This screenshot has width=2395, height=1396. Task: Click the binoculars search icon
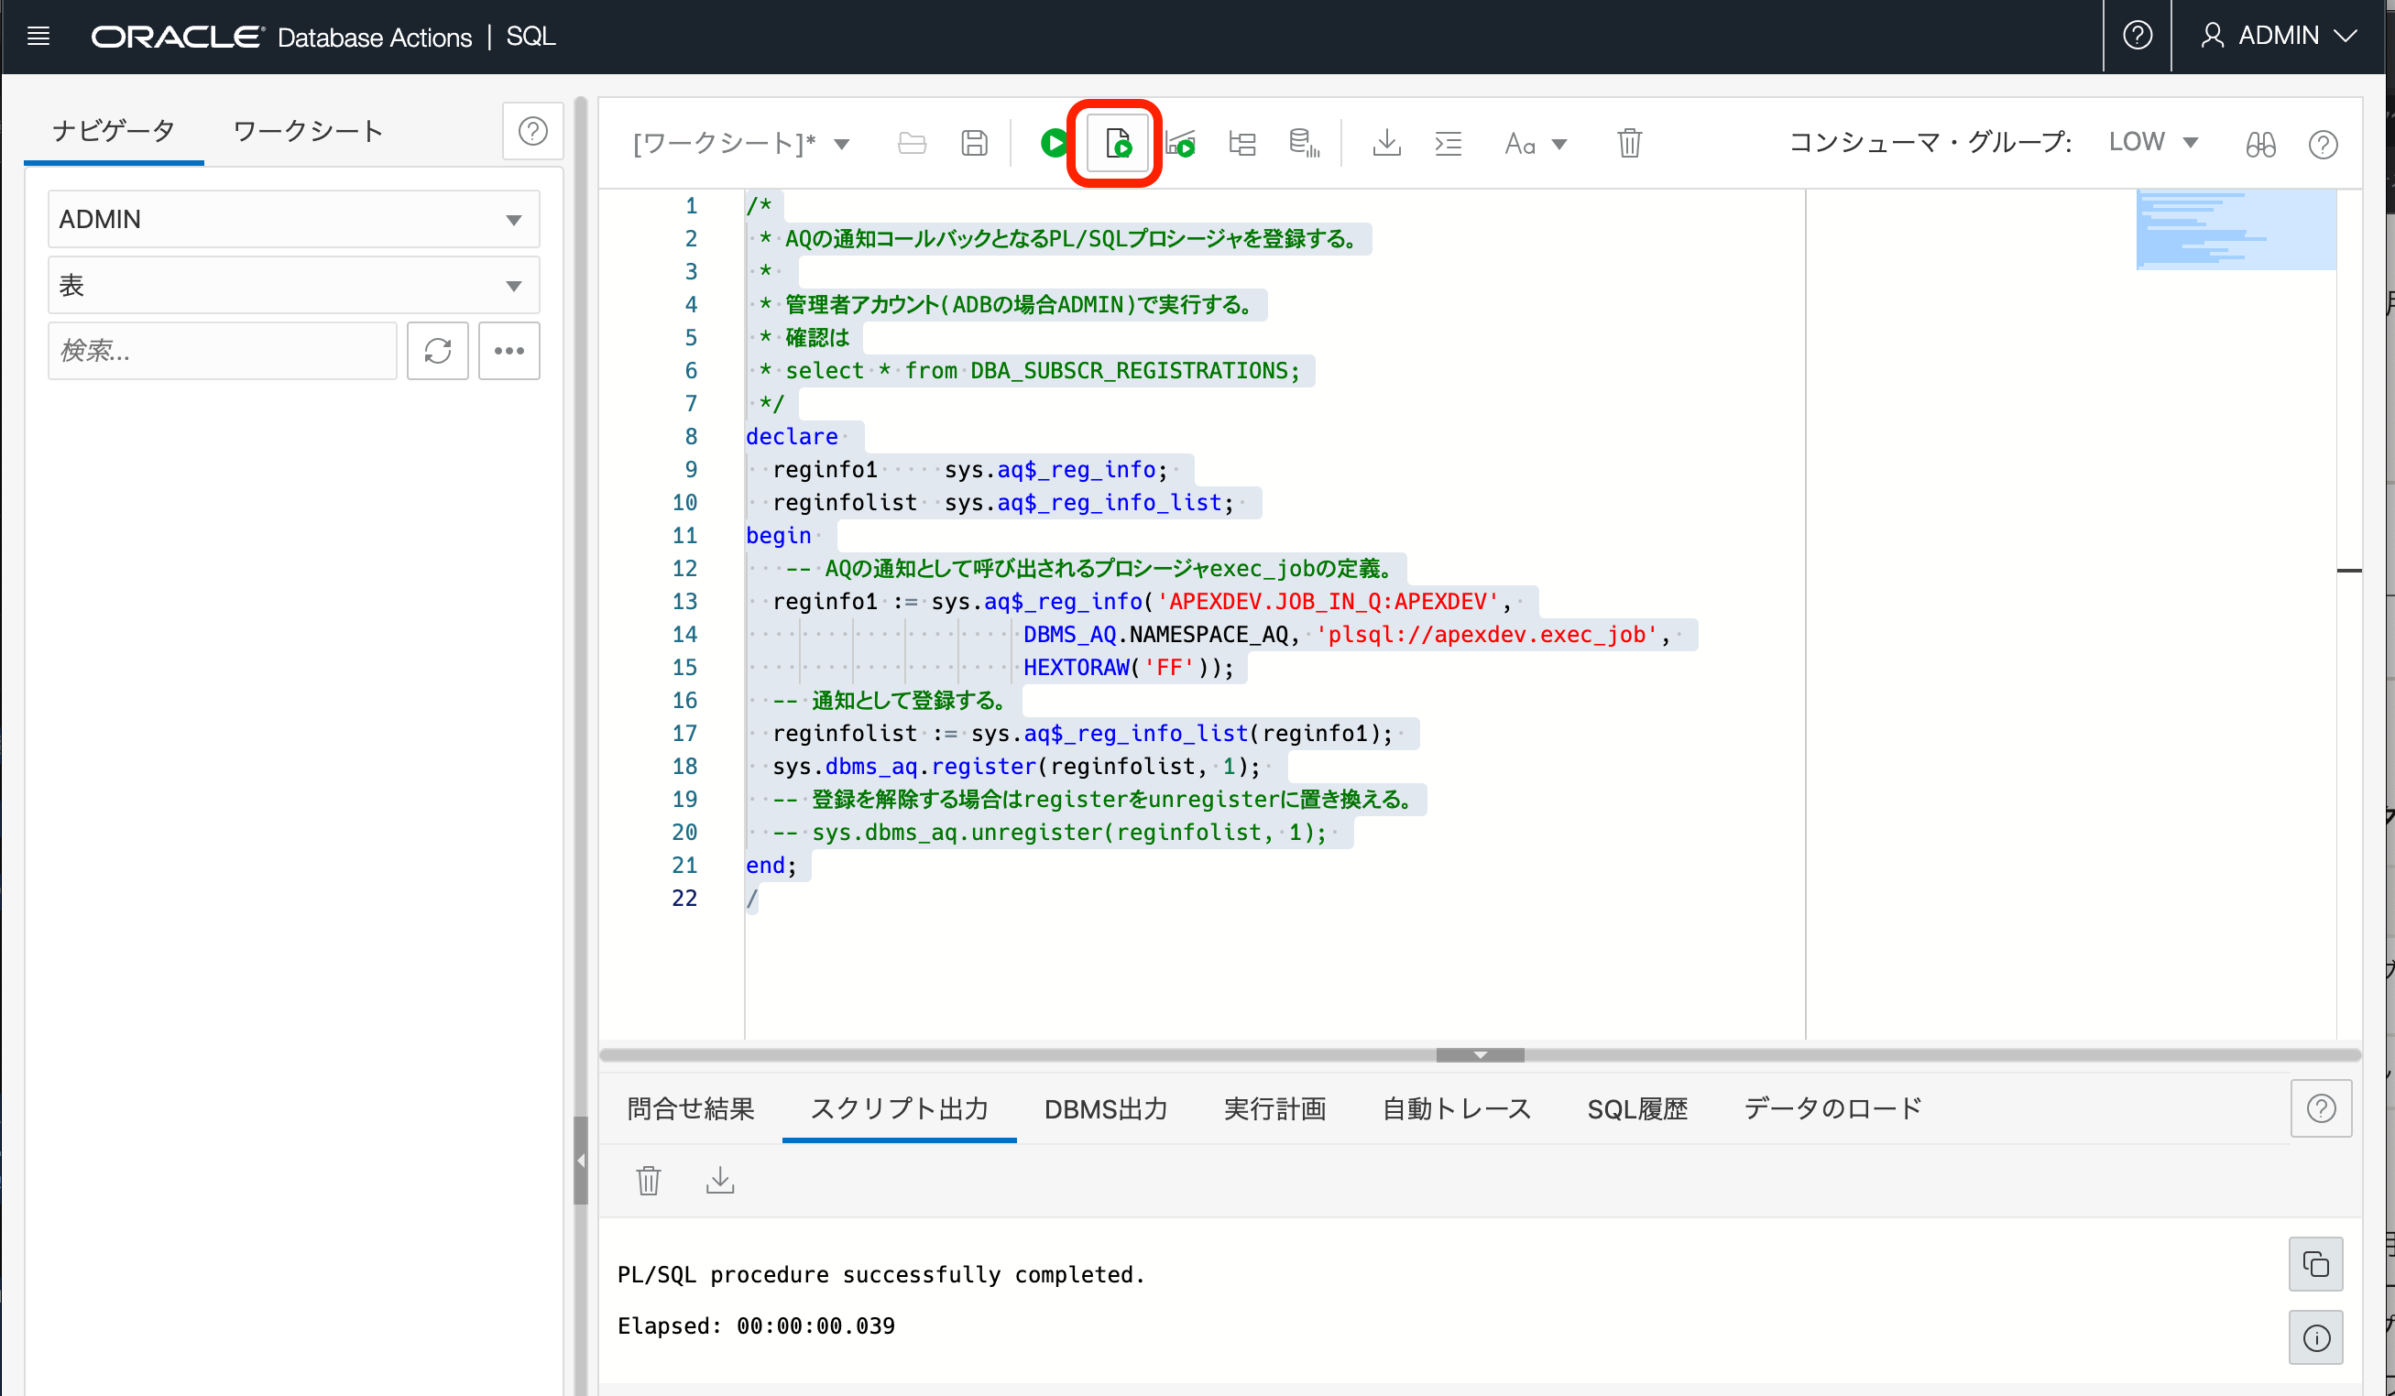pos(2261,145)
